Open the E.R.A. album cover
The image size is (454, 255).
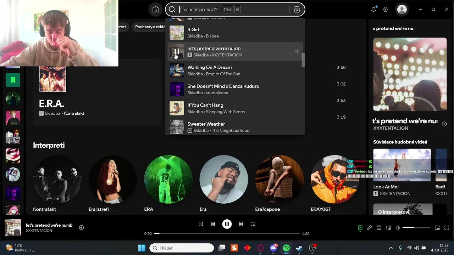coord(52,79)
